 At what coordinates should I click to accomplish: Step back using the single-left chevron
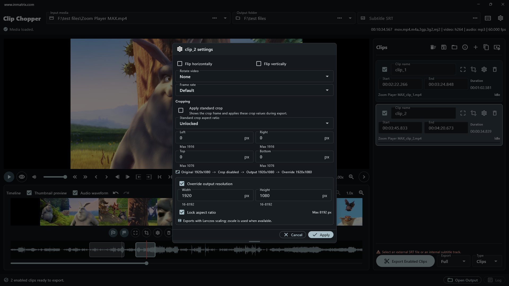coord(96,177)
